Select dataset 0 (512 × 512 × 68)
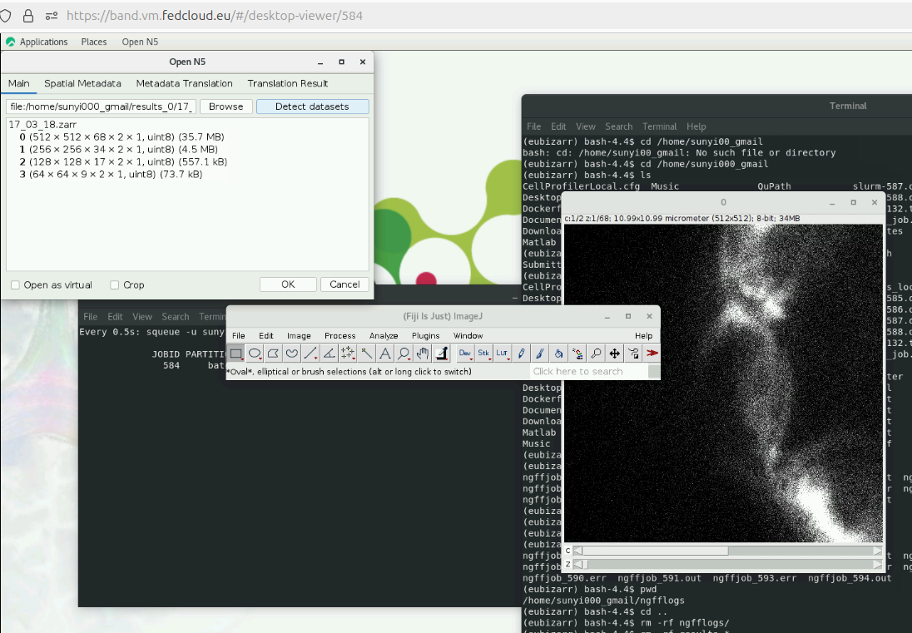The image size is (912, 633). tap(121, 136)
